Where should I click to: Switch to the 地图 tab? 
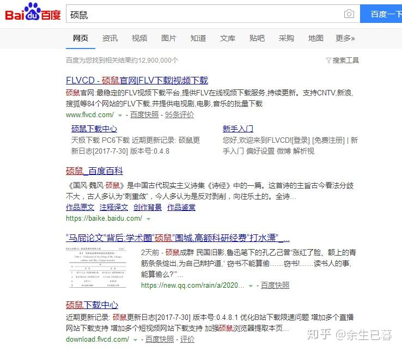(x=315, y=38)
